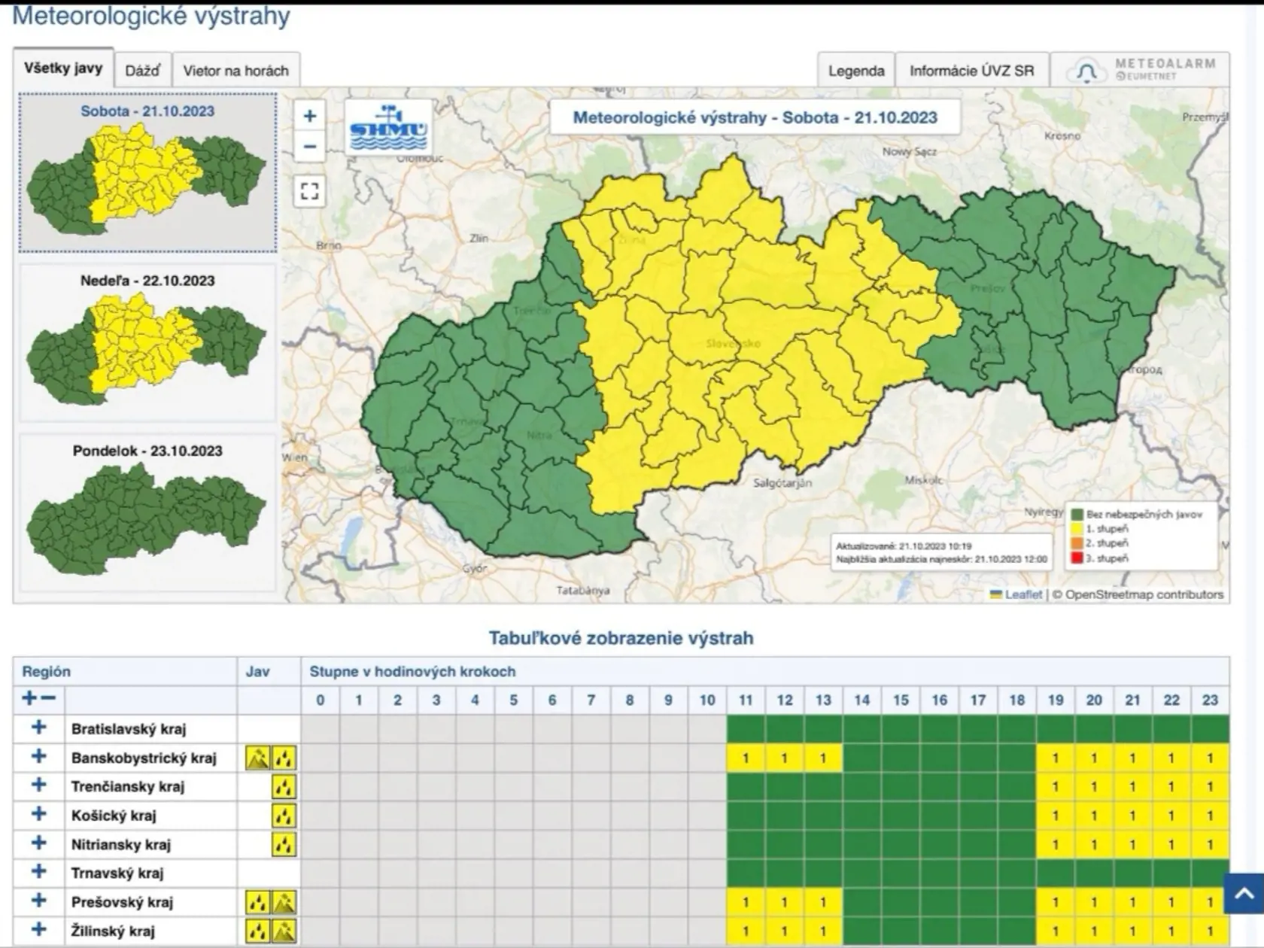
Task: Click the warning icon for Trenčiansky kraj
Action: tap(284, 787)
